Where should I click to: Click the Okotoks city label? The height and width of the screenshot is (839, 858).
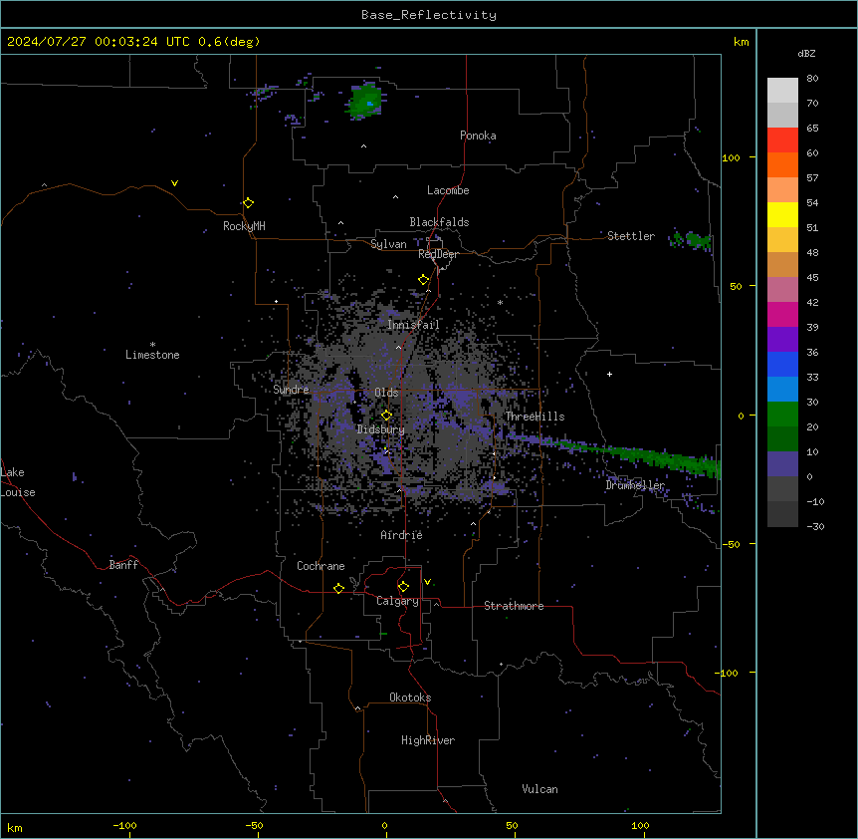click(410, 698)
